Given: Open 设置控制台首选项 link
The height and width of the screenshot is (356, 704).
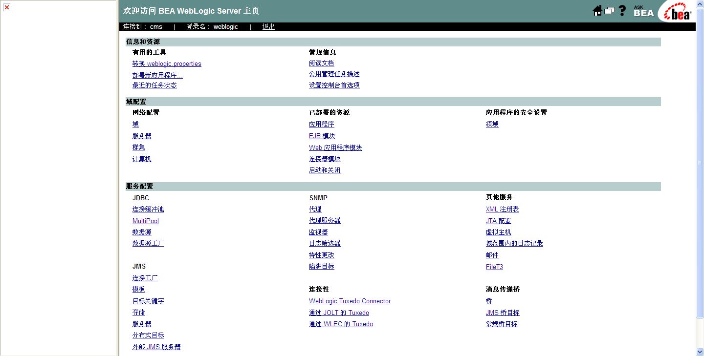Looking at the screenshot, I should [334, 85].
